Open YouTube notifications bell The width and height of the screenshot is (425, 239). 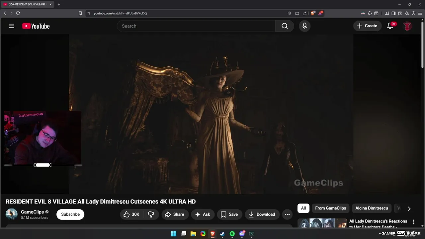tap(390, 26)
